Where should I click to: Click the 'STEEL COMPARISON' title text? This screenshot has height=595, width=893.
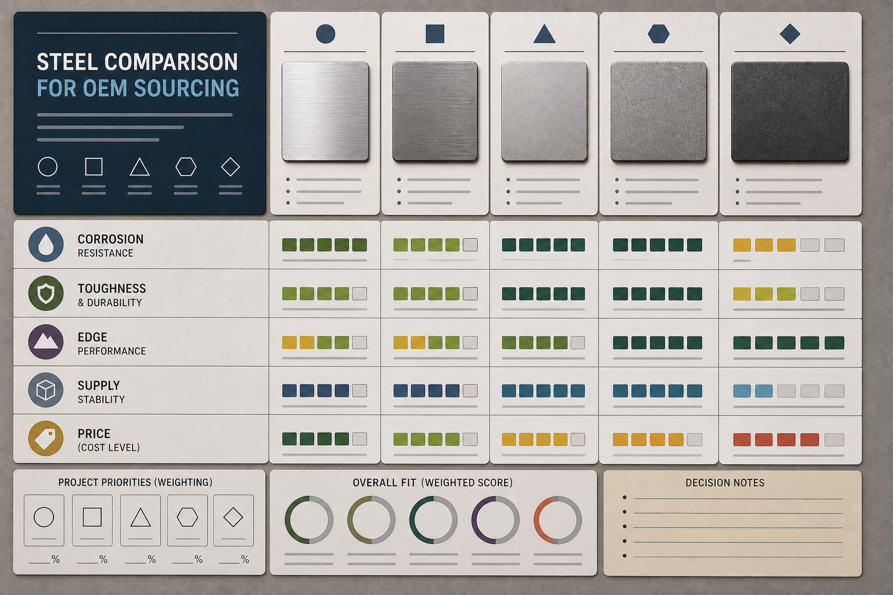(x=137, y=62)
